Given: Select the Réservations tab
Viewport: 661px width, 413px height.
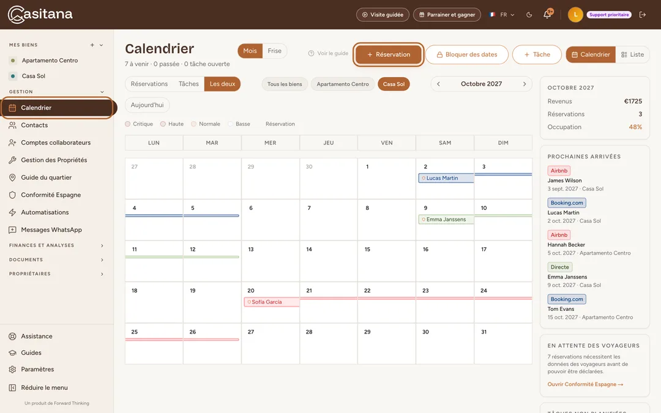Looking at the screenshot, I should (x=149, y=84).
